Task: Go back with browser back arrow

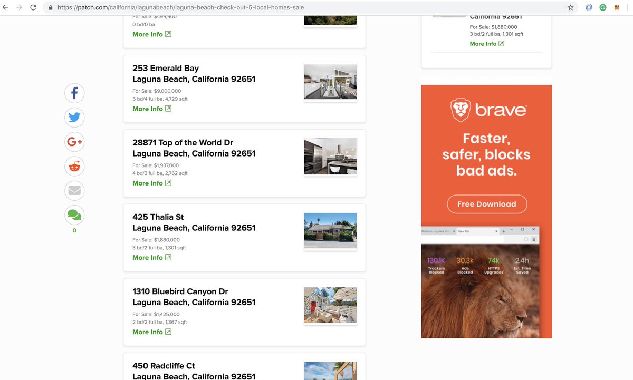Action: pyautogui.click(x=6, y=8)
